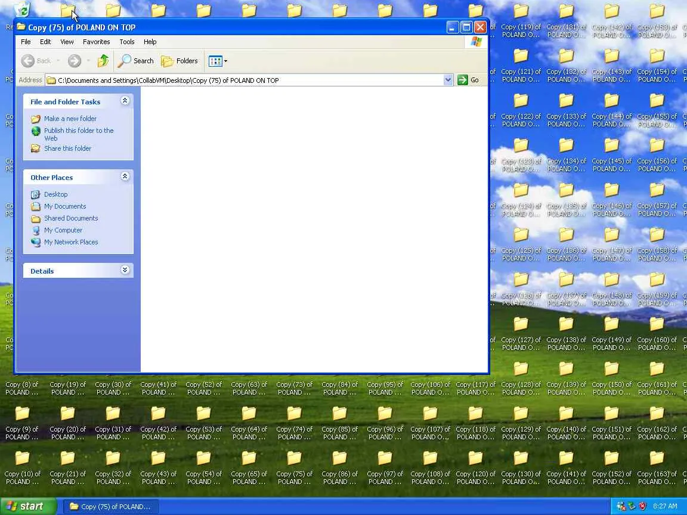This screenshot has width=687, height=515.
Task: Go up one folder level icon
Action: pos(103,61)
